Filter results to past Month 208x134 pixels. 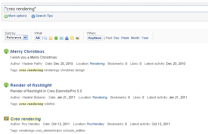click(x=135, y=38)
